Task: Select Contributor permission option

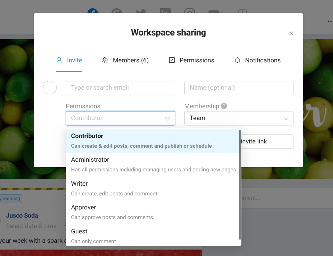Action: point(152,141)
